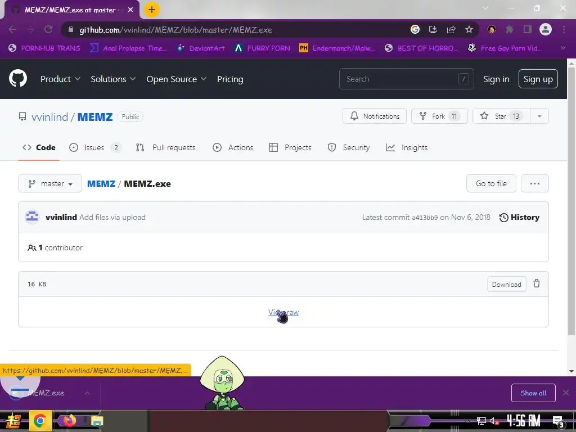Viewport: 576px width, 432px height.
Task: Open commit a413bb9 link
Action: (425, 218)
